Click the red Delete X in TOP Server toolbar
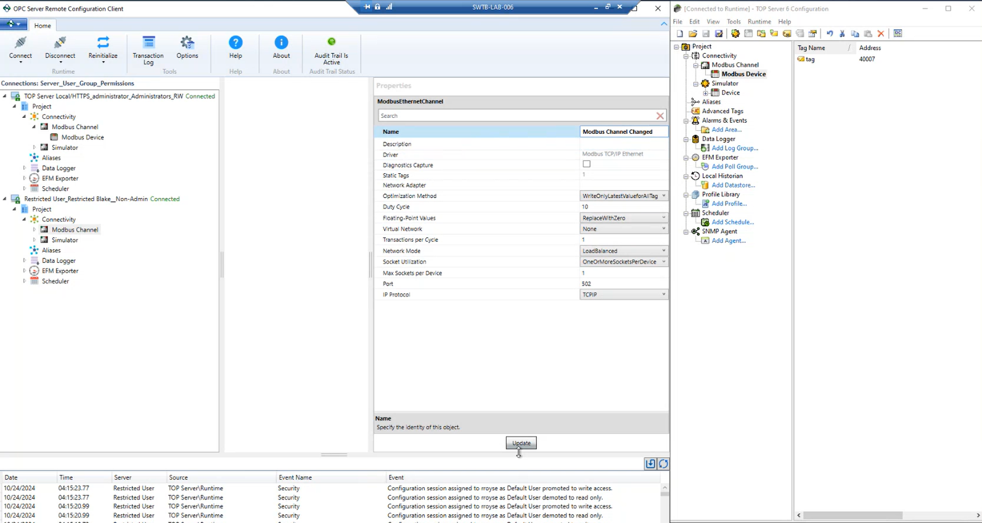 point(881,34)
